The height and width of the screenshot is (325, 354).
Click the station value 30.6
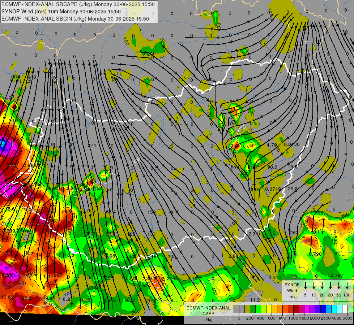[x=272, y=167]
